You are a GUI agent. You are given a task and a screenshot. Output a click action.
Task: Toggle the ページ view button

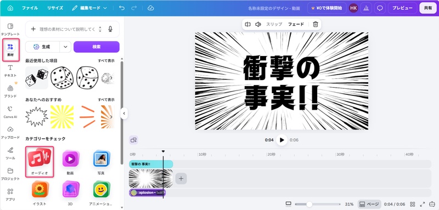pos(369,204)
